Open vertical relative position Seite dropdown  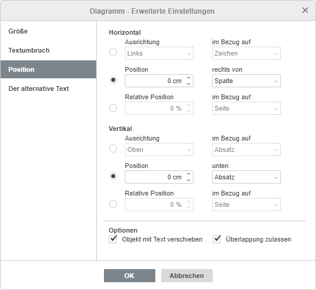[246, 204]
